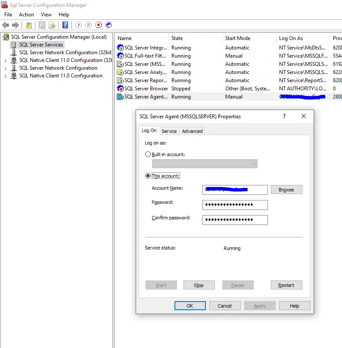Click the 'NT AUTHORITY\LO...' log on cell
This screenshot has width=342, height=348.
tap(303, 89)
